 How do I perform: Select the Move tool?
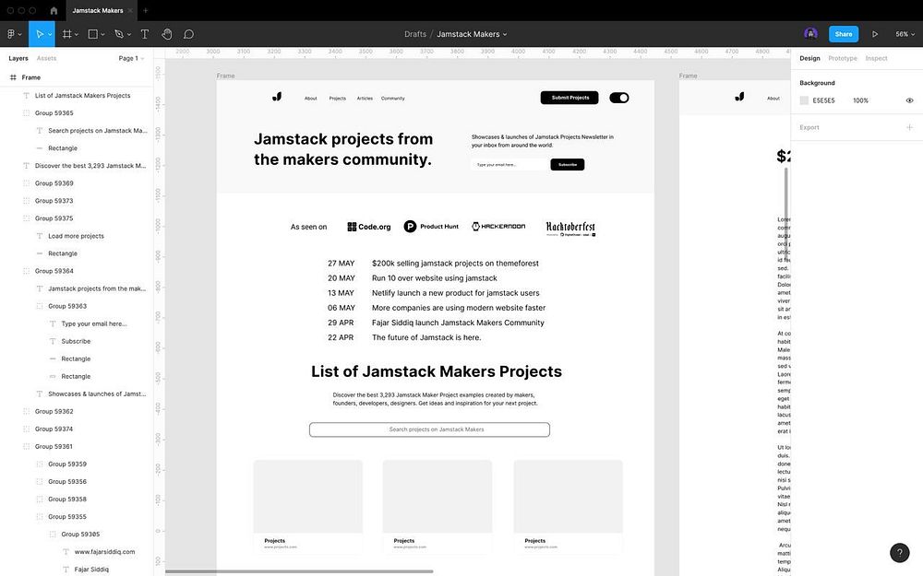coord(39,34)
